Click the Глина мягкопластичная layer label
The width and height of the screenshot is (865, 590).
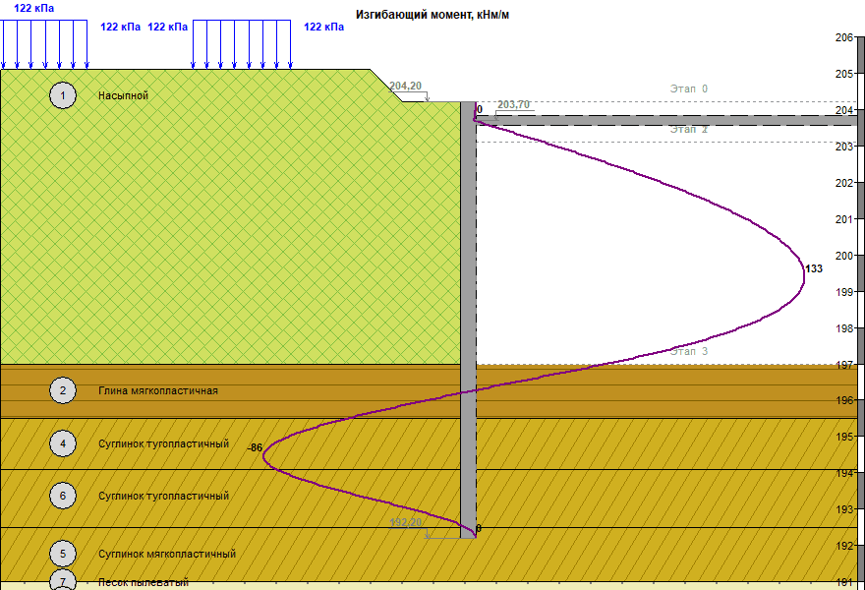(157, 390)
